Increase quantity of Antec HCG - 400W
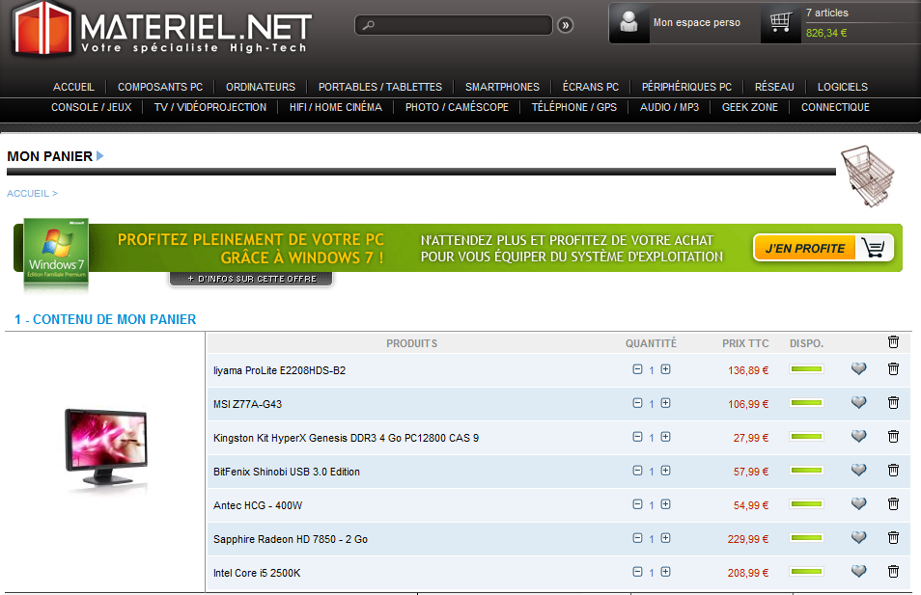 (x=666, y=504)
